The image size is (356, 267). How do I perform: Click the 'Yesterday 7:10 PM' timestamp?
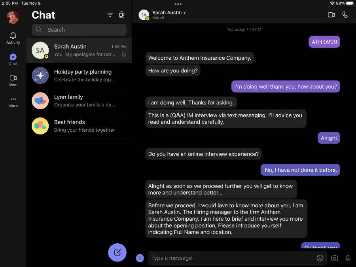[x=244, y=30]
